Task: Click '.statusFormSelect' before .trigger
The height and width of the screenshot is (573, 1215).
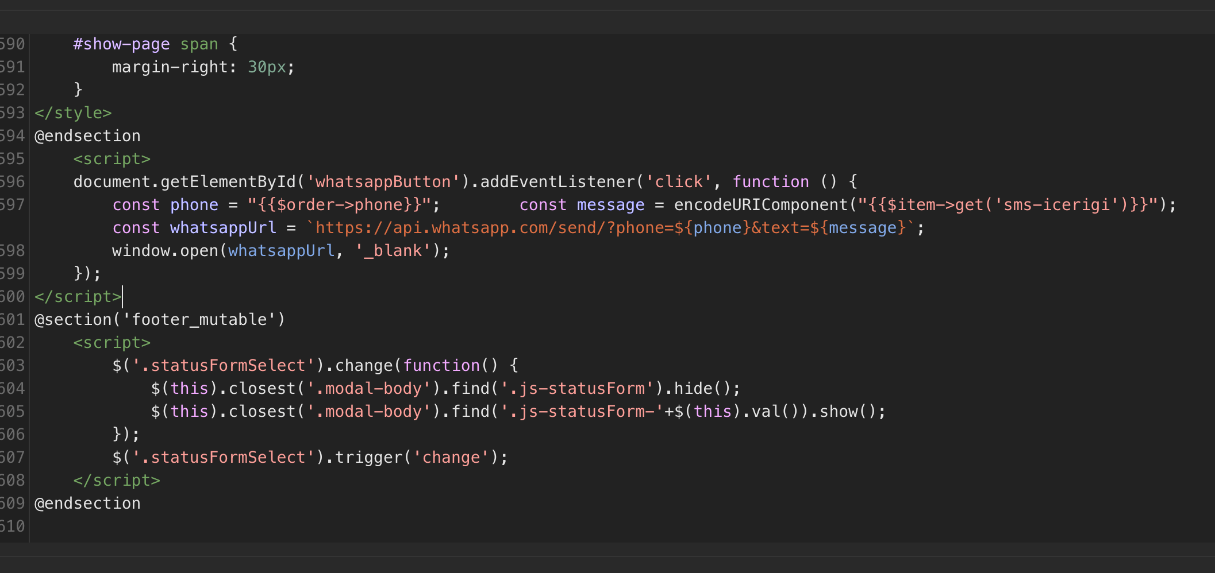Action: [x=223, y=458]
